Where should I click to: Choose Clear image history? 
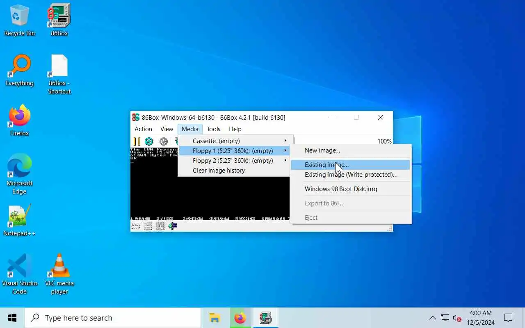[x=235, y=171]
